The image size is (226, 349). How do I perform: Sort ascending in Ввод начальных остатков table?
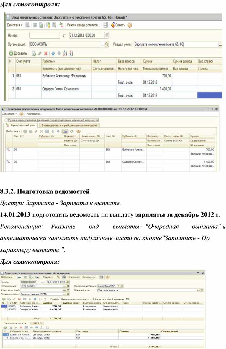pyautogui.click(x=65, y=53)
